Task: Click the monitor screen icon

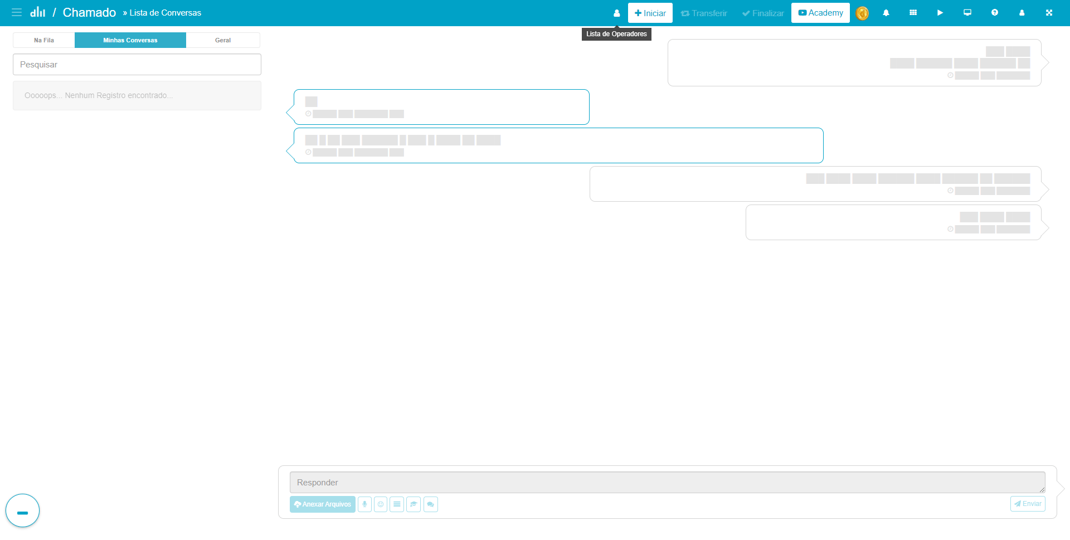Action: pyautogui.click(x=967, y=13)
